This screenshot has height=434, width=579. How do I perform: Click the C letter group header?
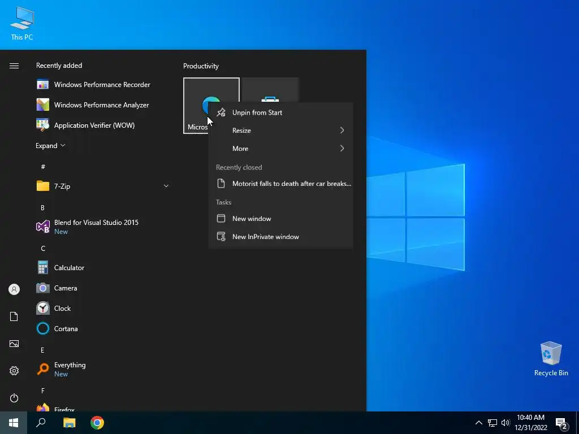coord(43,249)
